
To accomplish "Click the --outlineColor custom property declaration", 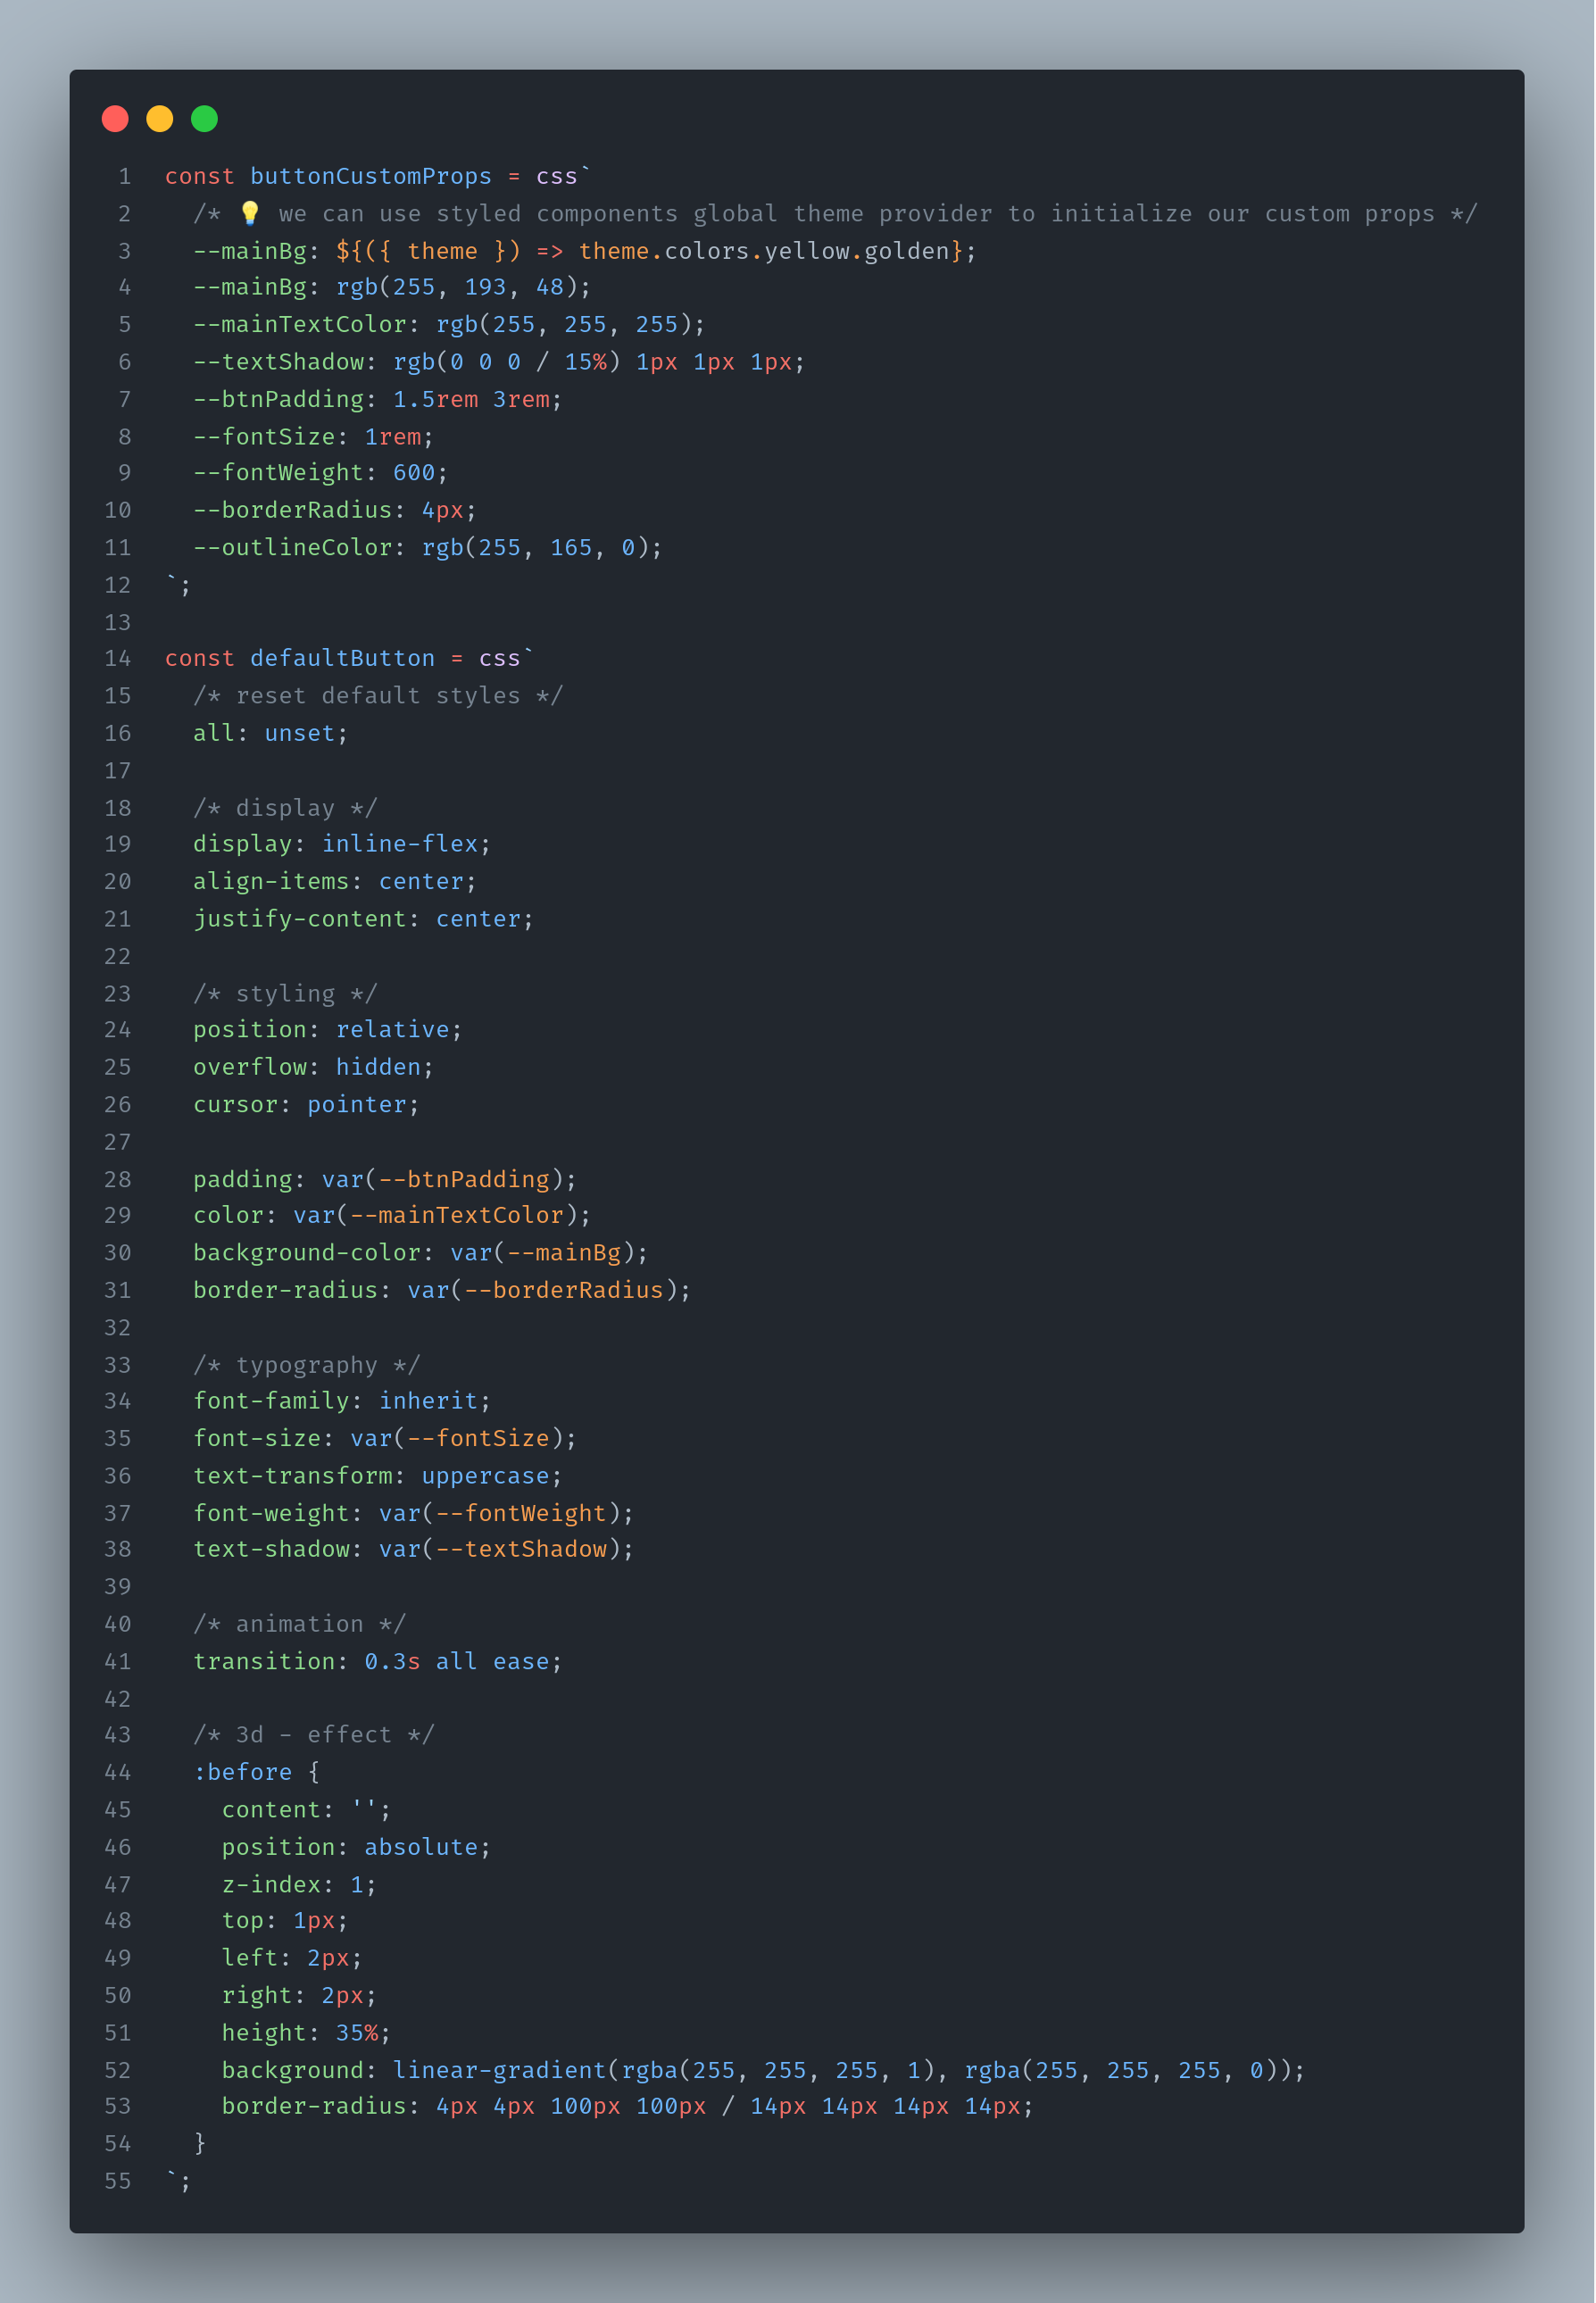I will click(428, 547).
